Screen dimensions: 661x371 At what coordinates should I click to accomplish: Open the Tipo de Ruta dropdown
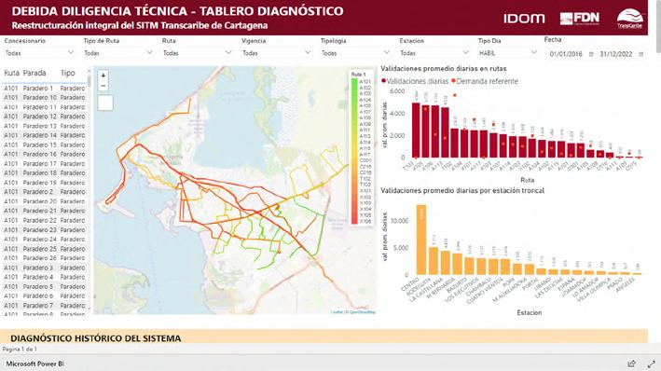(118, 53)
